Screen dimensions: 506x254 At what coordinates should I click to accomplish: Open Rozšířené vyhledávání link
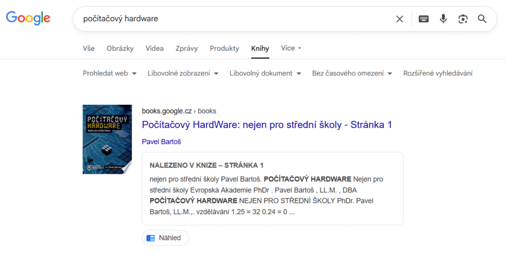tap(438, 73)
